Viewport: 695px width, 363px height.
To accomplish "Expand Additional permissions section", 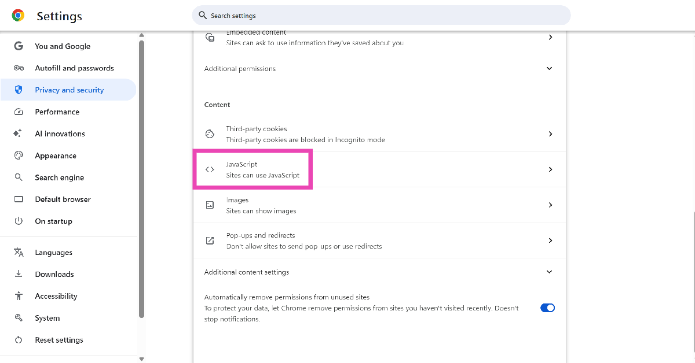I will 550,69.
